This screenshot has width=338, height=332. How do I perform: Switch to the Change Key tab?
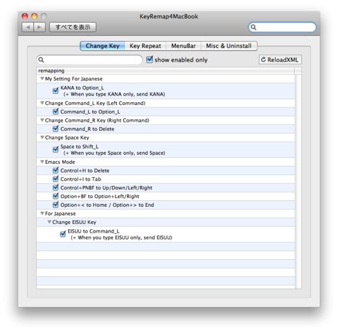click(x=103, y=46)
